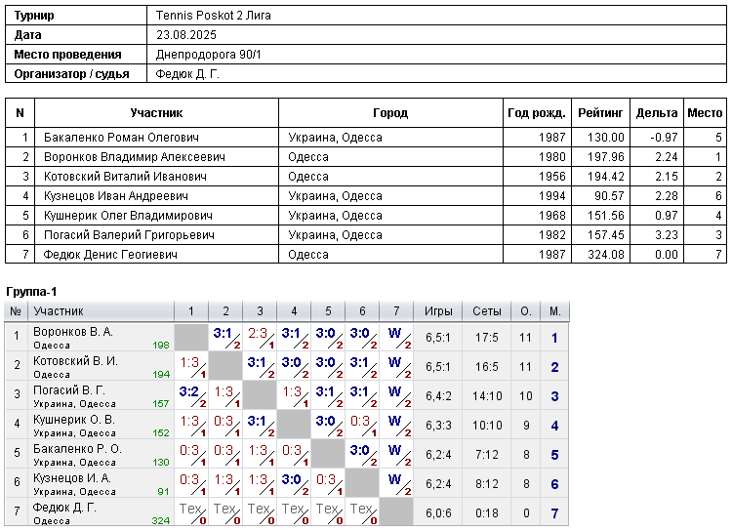The image size is (732, 531).
Task: Click Воронков vs Погасий 2:3 score cell
Action: point(260,337)
